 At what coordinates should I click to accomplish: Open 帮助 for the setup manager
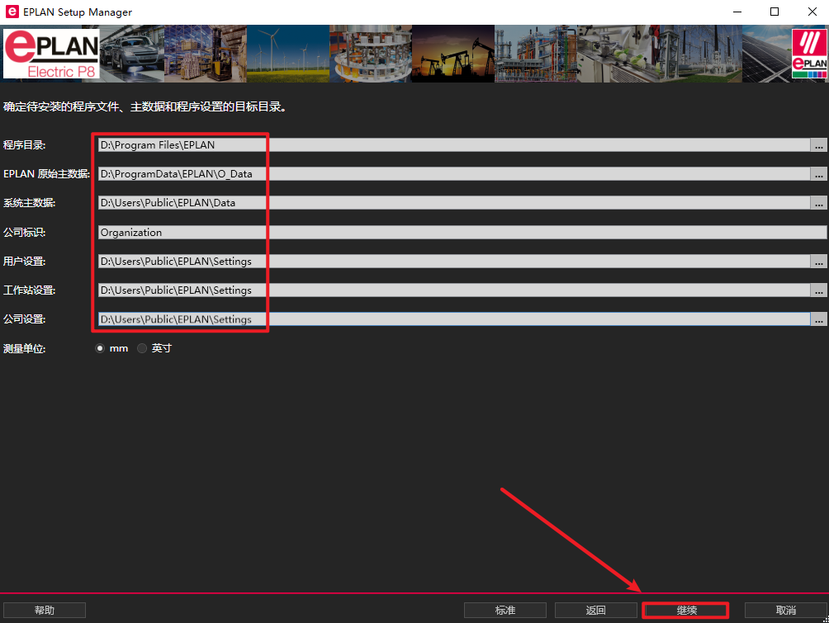(x=45, y=611)
